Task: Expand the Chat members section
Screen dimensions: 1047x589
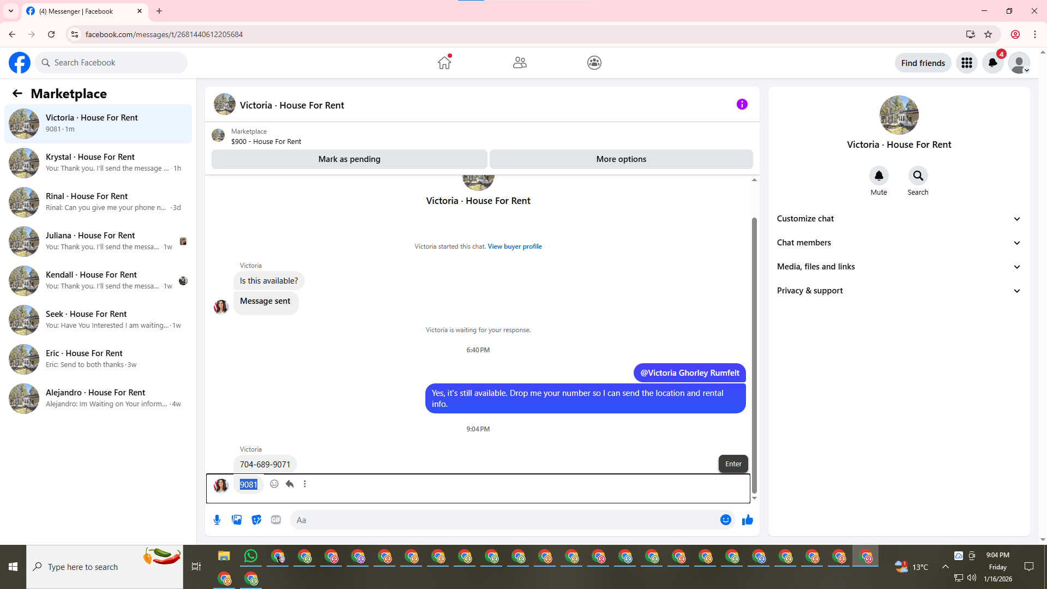Action: click(898, 243)
